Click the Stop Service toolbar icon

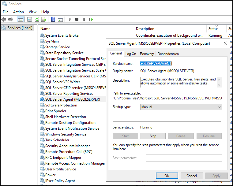77,19
